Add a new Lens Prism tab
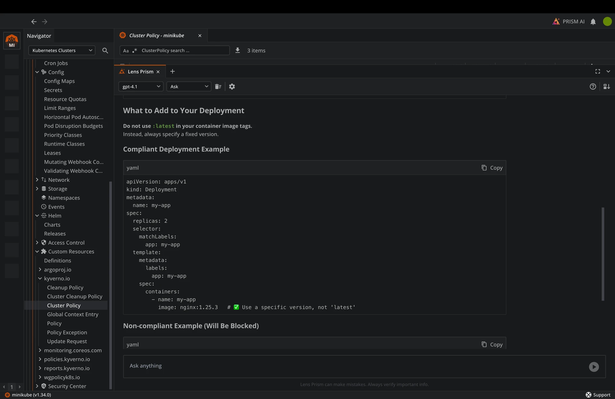Viewport: 615px width, 399px height. point(172,72)
